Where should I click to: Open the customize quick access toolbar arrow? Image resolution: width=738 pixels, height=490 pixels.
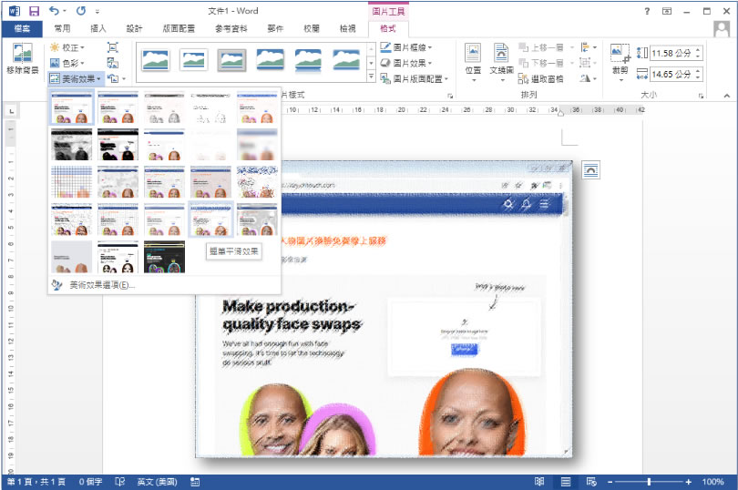click(x=97, y=11)
